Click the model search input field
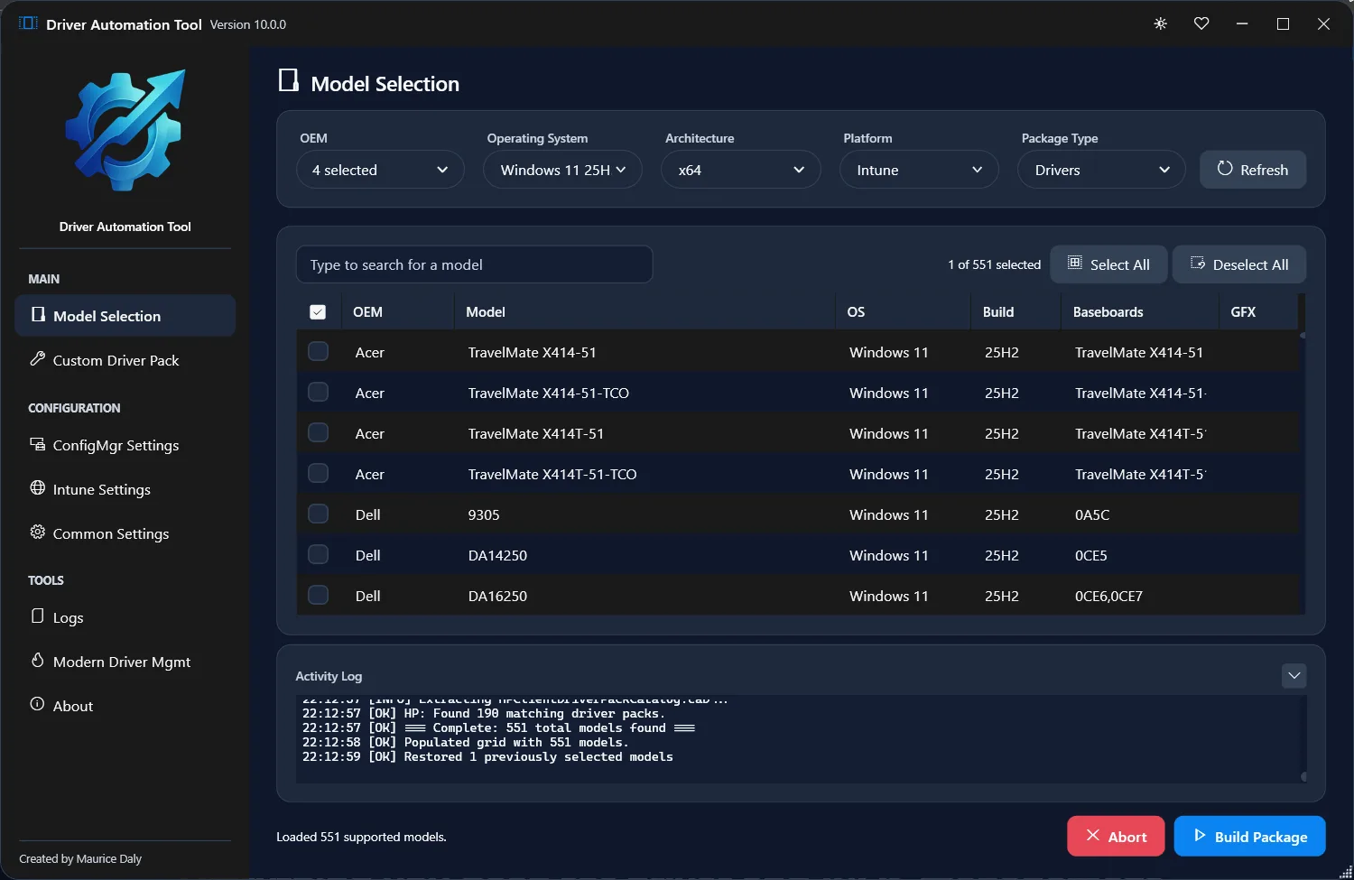This screenshot has width=1354, height=880. 474,264
